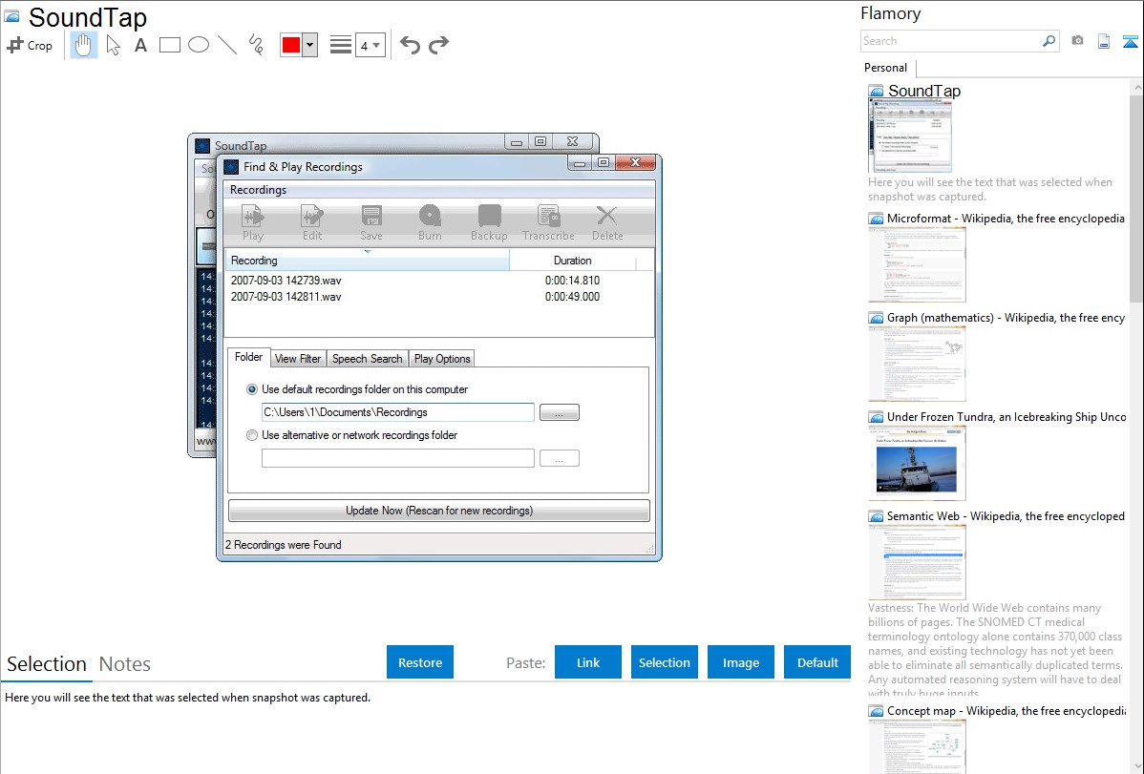Select the text annotation tool
Screen dimensions: 1144x774
140,45
